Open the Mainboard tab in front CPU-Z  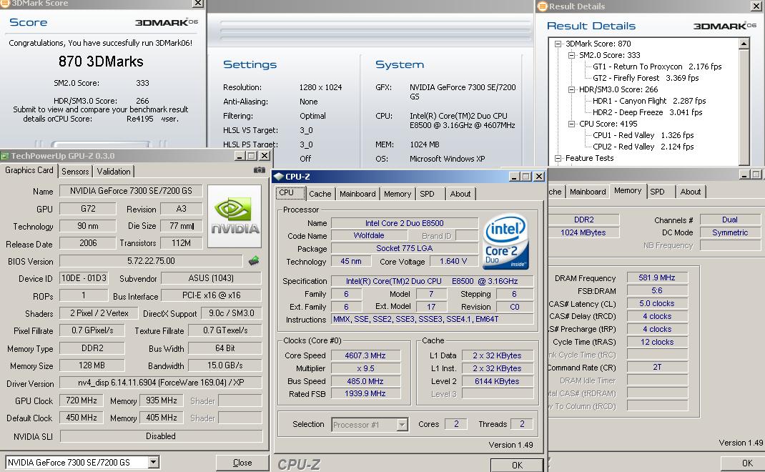pyautogui.click(x=357, y=194)
